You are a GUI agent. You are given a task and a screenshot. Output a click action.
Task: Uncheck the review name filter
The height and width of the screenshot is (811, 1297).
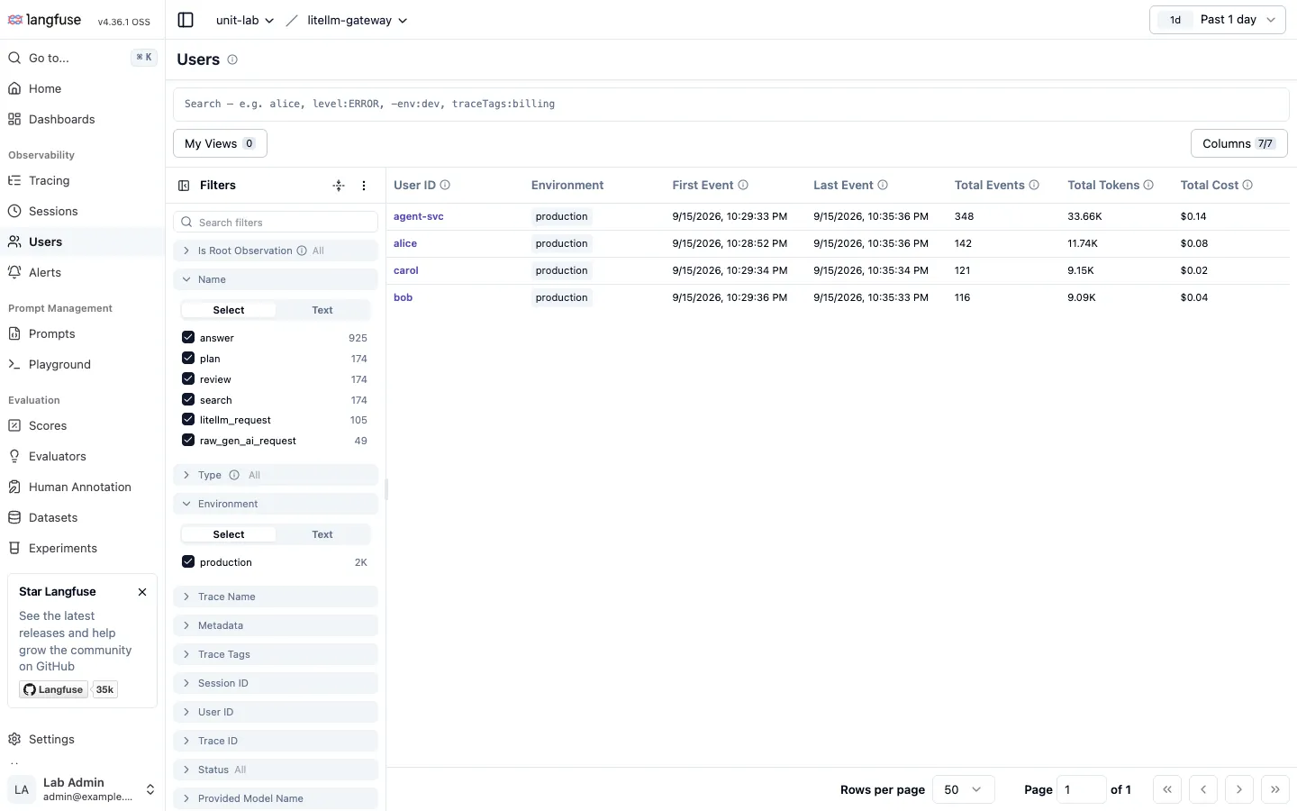coord(188,378)
